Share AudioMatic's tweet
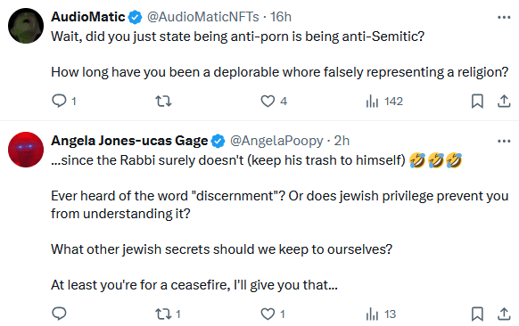519x326 pixels. click(x=504, y=101)
